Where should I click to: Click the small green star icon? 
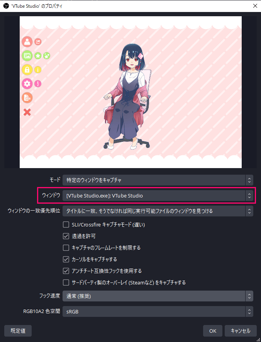tap(38, 56)
